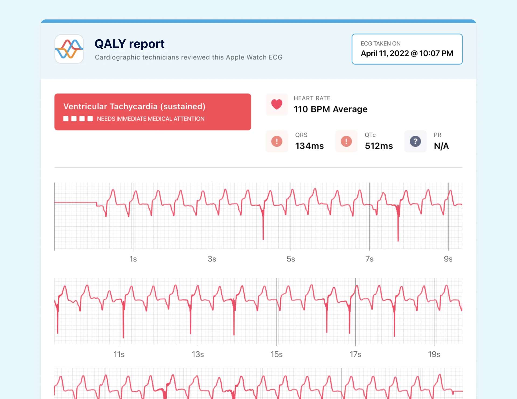517x399 pixels.
Task: Click NEEDS IMMEDIATE MEDICAL ATTENTION label
Action: (151, 119)
